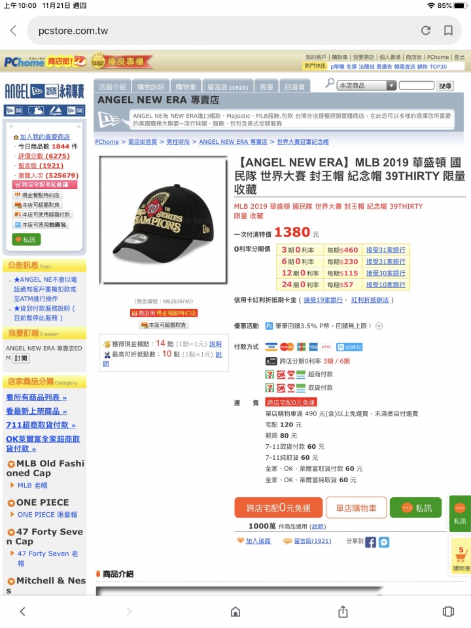The width and height of the screenshot is (471, 628).
Task: Bookmark this page with bookmark icon
Action: (449, 31)
